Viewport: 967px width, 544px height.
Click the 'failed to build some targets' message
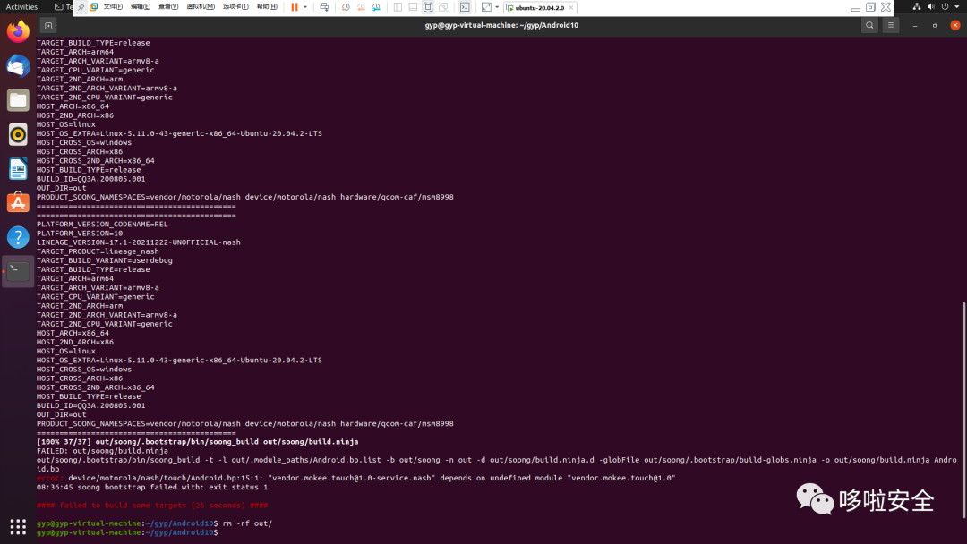(151, 506)
